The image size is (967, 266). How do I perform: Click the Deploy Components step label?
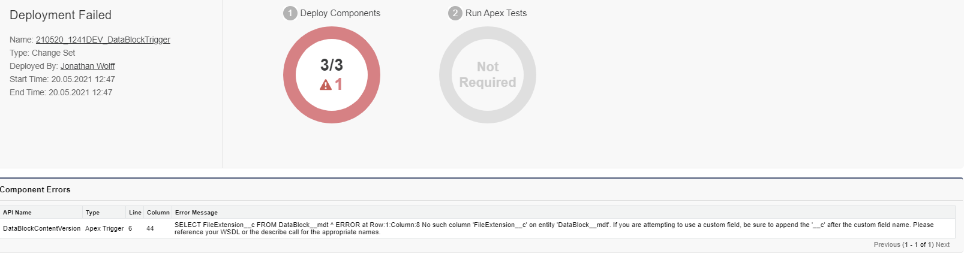coord(340,13)
